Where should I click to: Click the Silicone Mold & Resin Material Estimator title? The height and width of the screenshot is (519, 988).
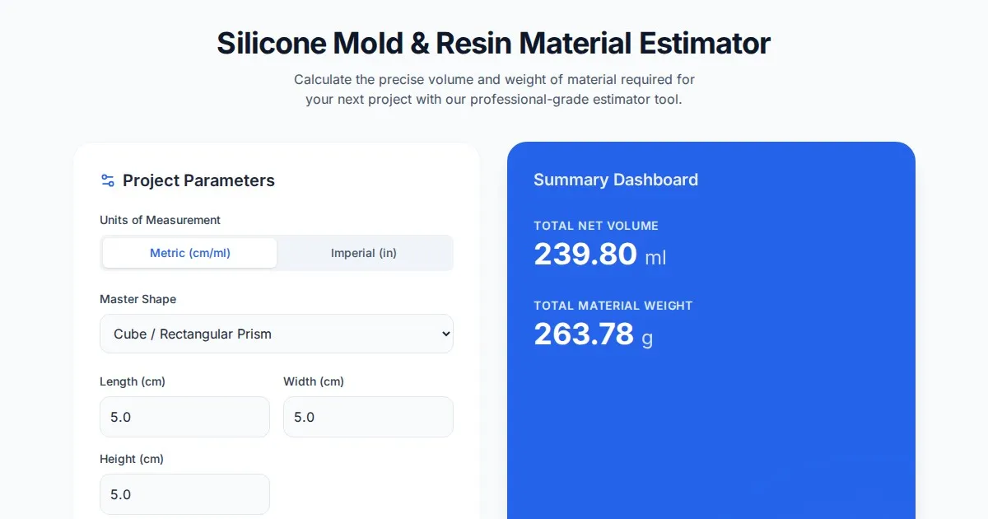(493, 43)
